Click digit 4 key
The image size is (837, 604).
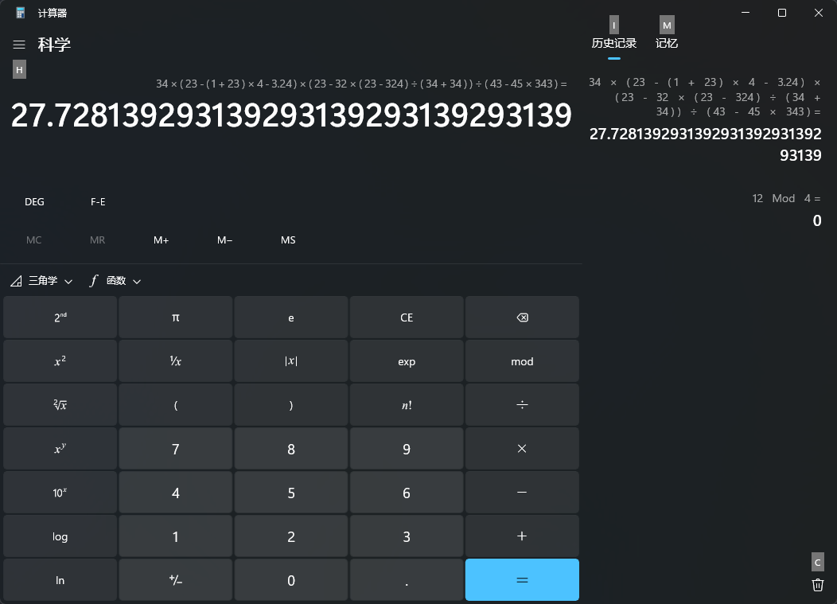click(x=176, y=493)
